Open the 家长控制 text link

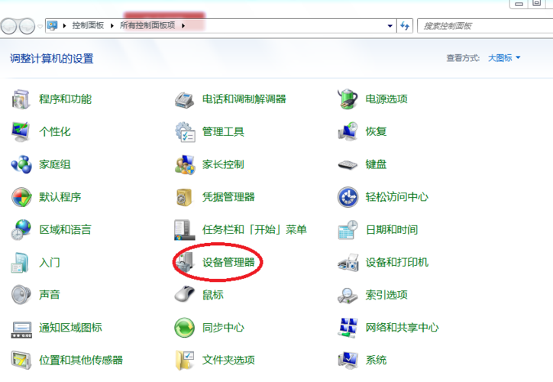pyautogui.click(x=223, y=164)
